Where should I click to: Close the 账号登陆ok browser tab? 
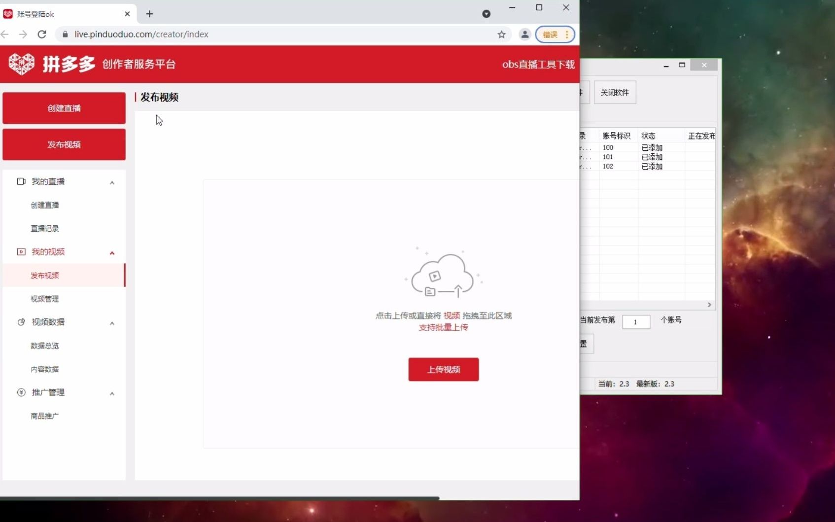(127, 14)
